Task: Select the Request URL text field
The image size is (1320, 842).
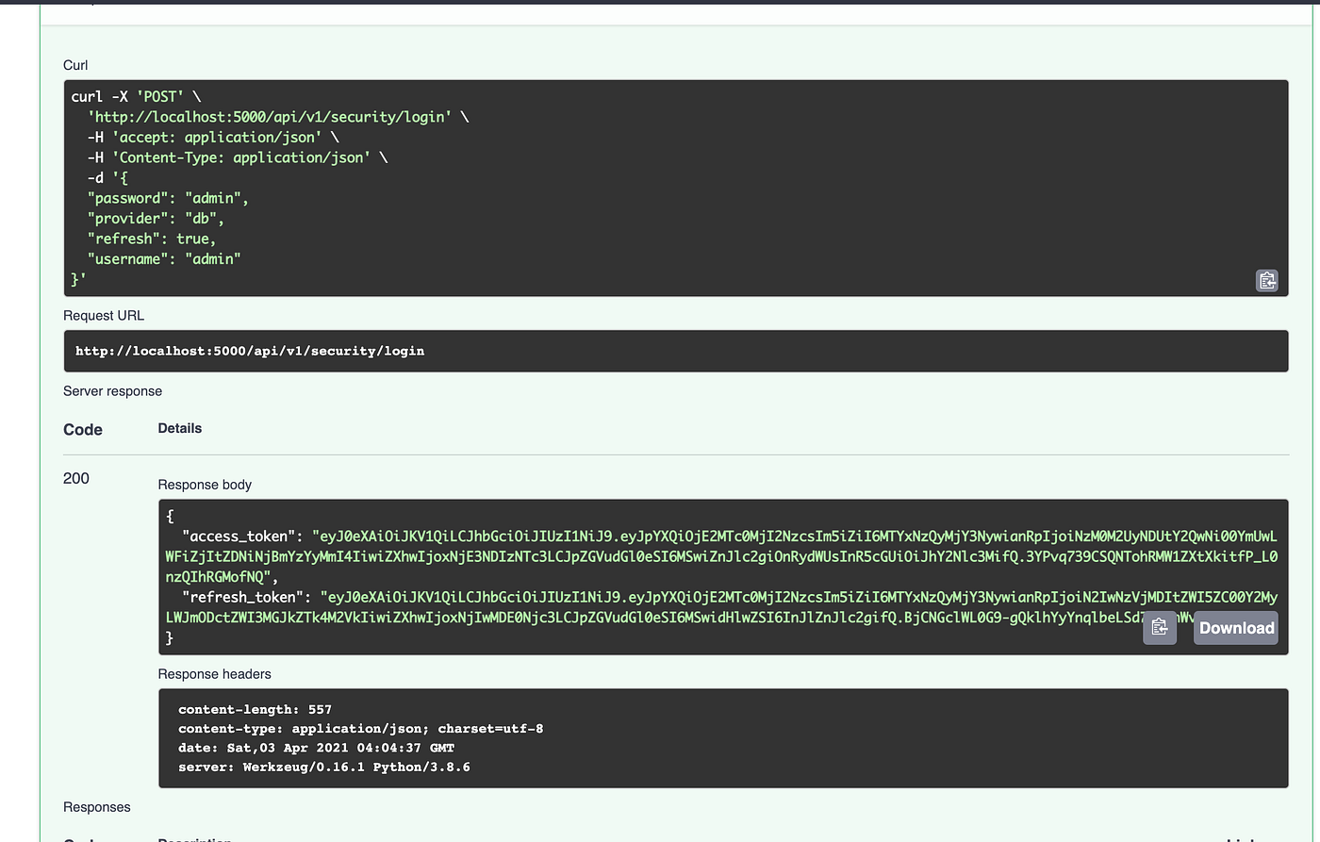Action: (675, 351)
